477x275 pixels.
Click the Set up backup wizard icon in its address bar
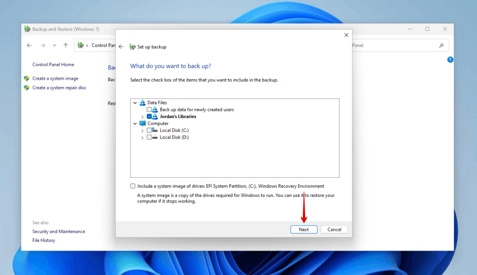pyautogui.click(x=133, y=46)
